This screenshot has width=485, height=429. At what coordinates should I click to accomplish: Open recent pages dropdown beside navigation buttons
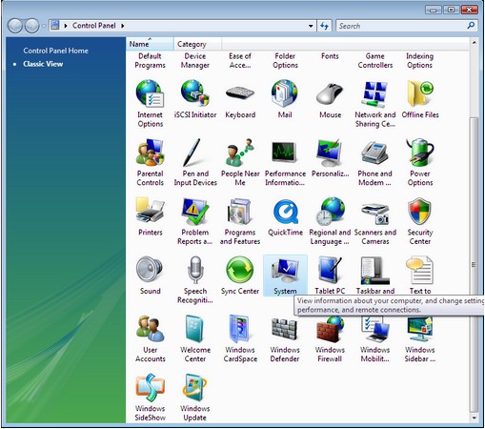coord(44,26)
